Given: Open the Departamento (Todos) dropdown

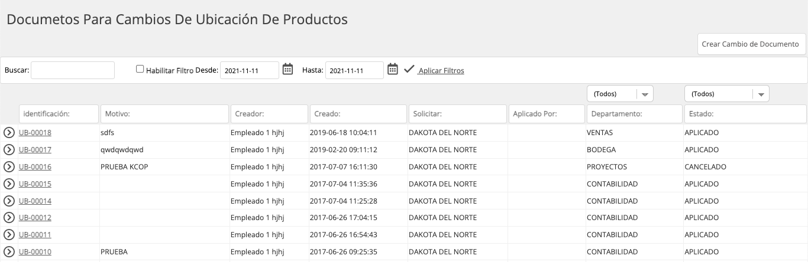Looking at the screenshot, I should click(x=619, y=94).
